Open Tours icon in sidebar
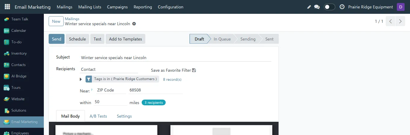Screen dimensions: 410x135 coord(6,88)
